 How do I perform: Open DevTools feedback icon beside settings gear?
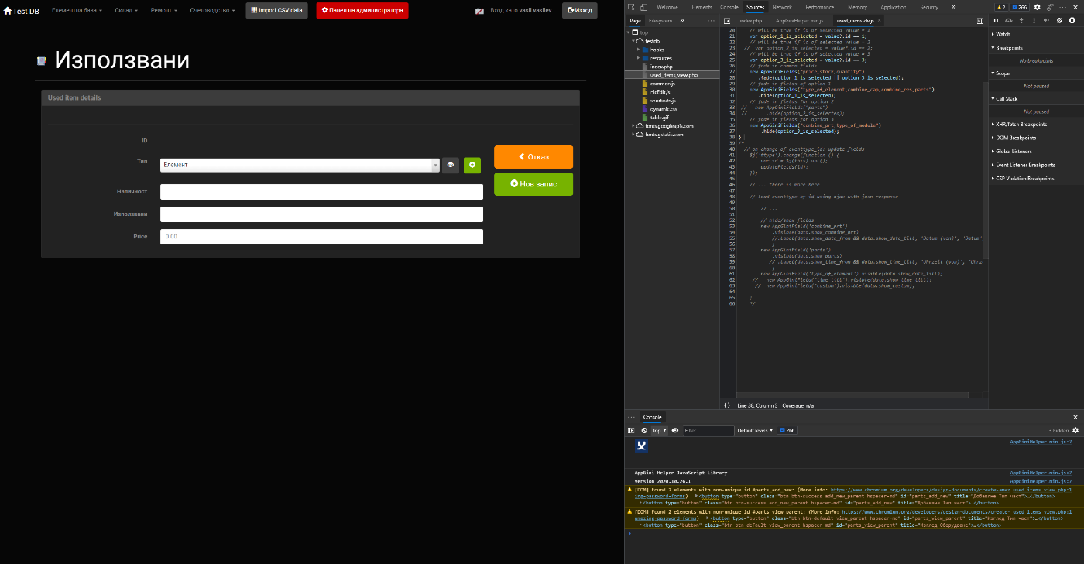click(1050, 7)
